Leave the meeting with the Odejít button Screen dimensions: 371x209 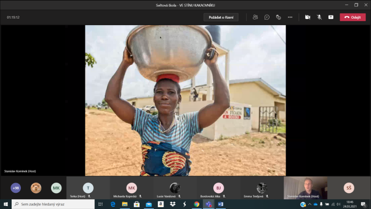(352, 17)
